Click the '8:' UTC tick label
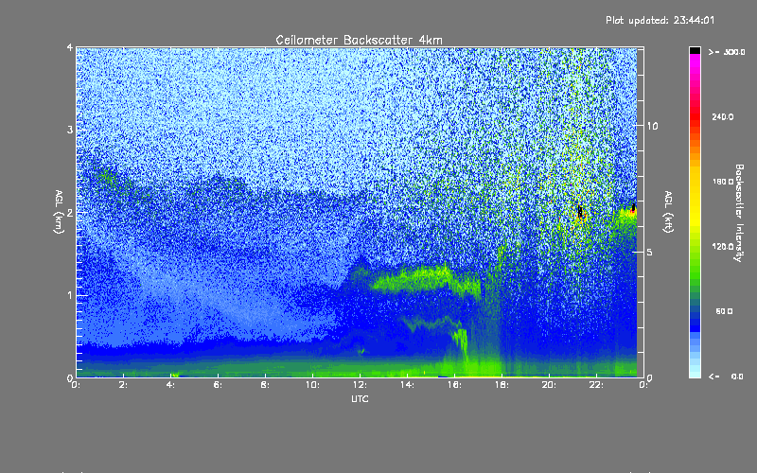The image size is (757, 473). (265, 385)
